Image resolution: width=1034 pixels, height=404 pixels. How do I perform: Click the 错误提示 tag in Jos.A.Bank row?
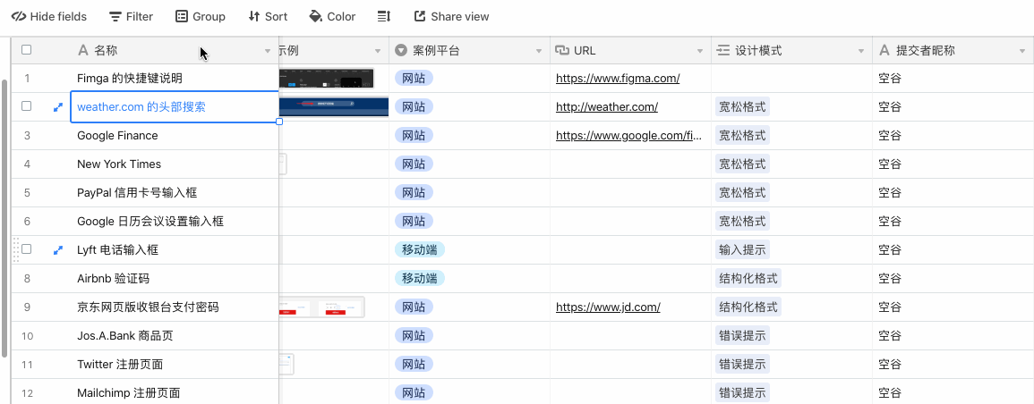click(742, 335)
